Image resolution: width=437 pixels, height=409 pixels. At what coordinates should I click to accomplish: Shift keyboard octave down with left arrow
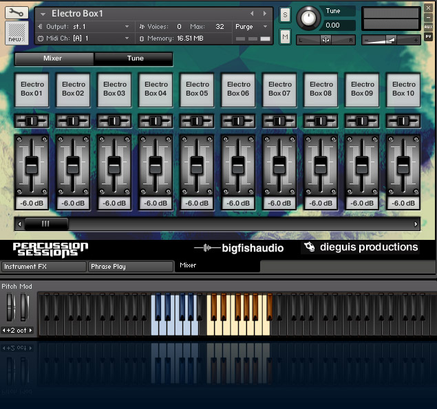(3, 331)
